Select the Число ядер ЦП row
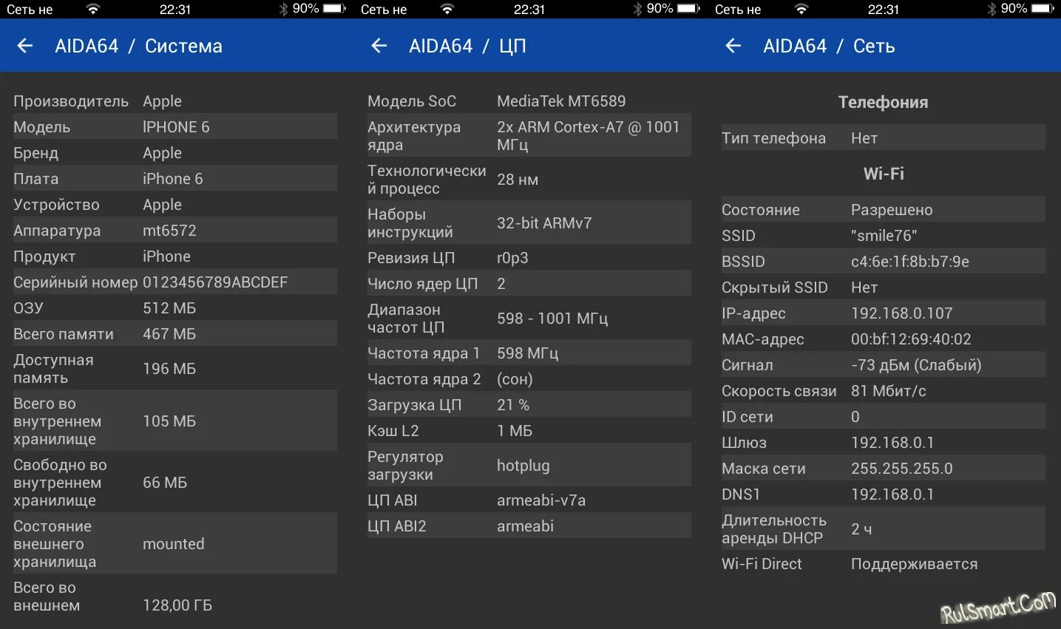This screenshot has width=1061, height=629. 529,283
